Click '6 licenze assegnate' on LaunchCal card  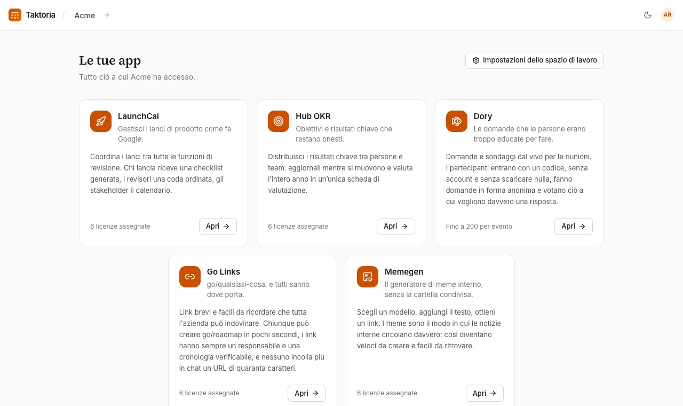120,227
